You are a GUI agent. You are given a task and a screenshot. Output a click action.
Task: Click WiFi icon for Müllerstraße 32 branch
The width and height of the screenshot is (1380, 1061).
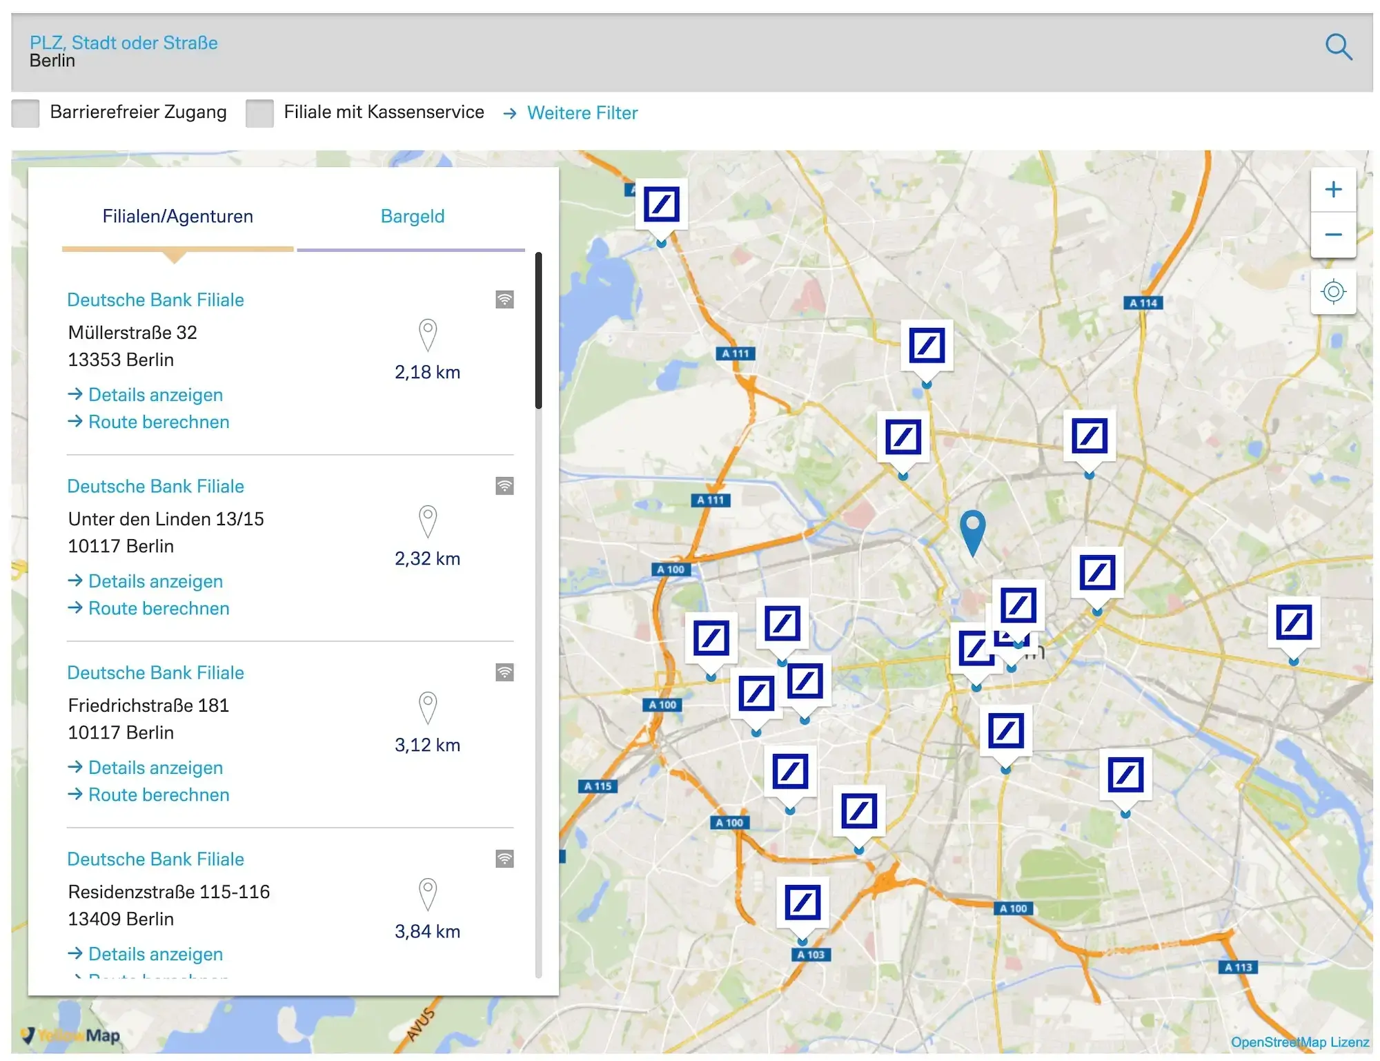[x=504, y=300]
